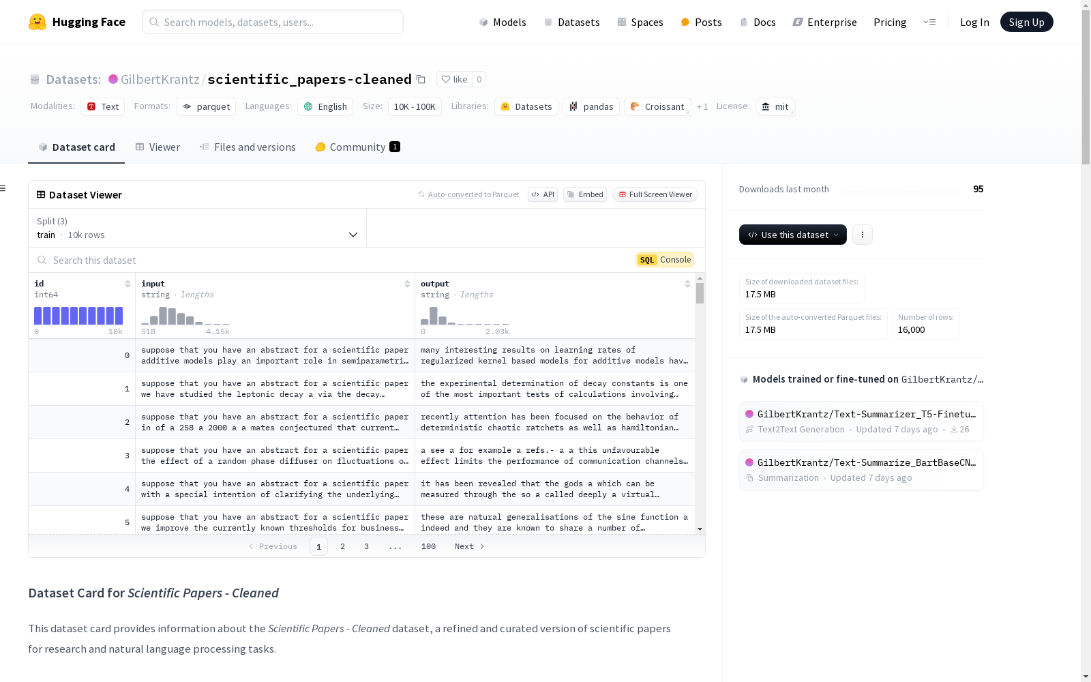Click the 10K - 100K size tag

415,106
